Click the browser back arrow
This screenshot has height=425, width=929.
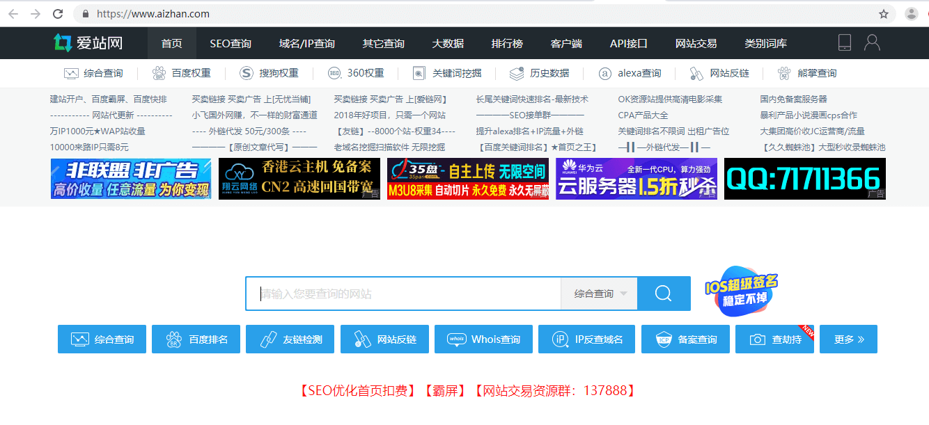13,14
